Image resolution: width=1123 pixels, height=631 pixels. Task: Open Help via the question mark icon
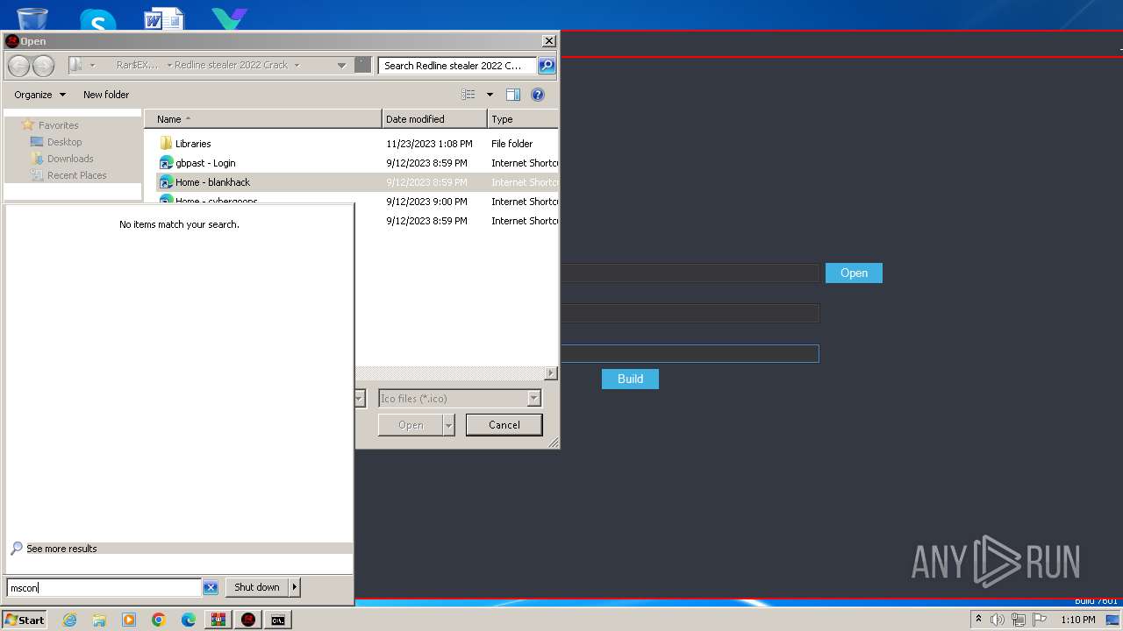(x=538, y=95)
